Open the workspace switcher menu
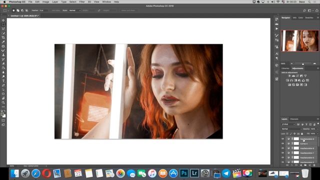The width and height of the screenshot is (320, 180). click(x=310, y=10)
